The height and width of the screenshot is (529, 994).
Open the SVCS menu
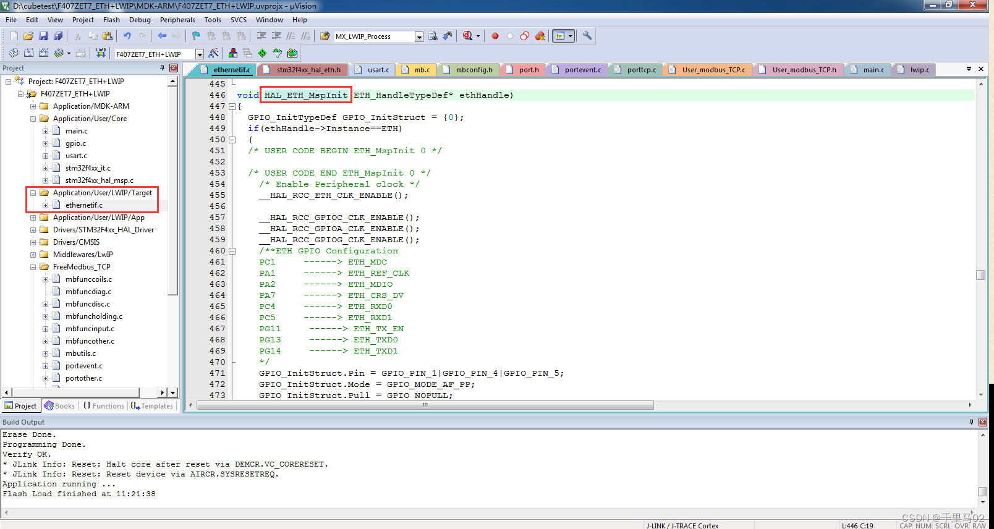tap(239, 20)
